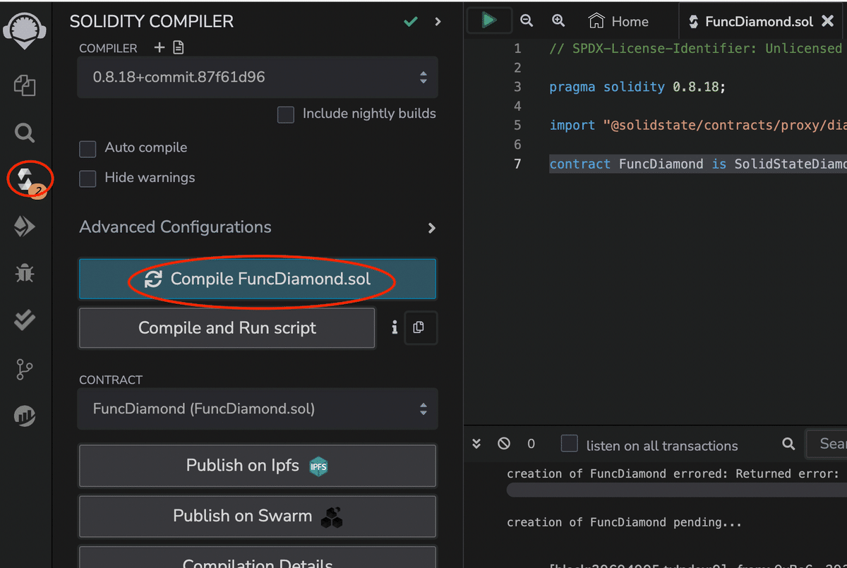
Task: Click the terminal search magnifier icon
Action: (x=789, y=444)
